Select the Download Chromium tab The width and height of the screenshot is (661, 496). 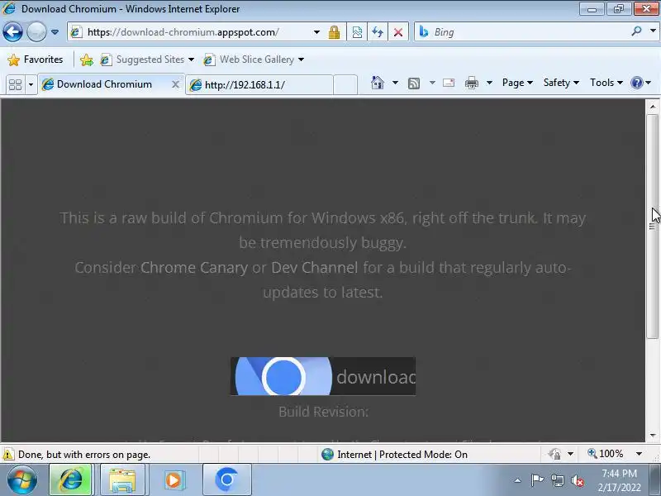[x=105, y=84]
